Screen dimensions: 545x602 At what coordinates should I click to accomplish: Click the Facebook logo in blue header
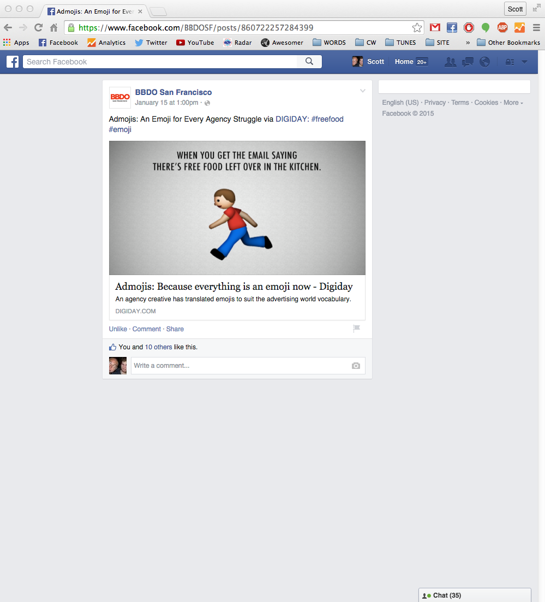tap(13, 62)
